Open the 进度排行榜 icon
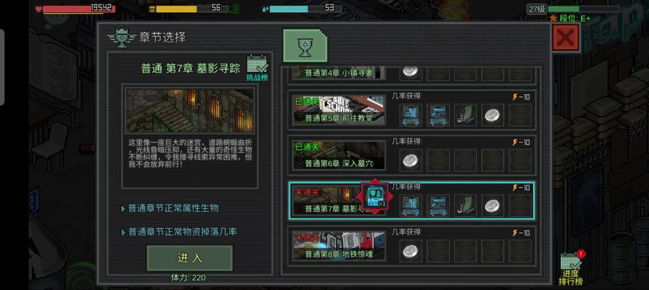The image size is (649, 290). pos(571,268)
